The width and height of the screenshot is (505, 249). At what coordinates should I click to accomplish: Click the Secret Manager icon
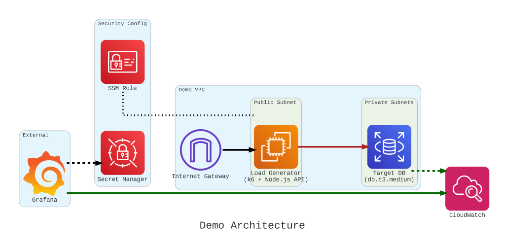click(x=122, y=153)
